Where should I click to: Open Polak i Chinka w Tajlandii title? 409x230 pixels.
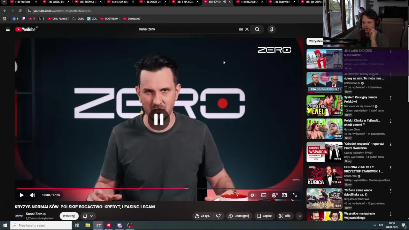click(362, 123)
